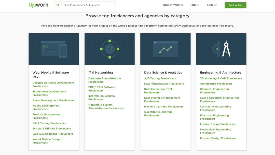Open Desktop Software Development Freelancers
275x155 pixels.
point(53,84)
